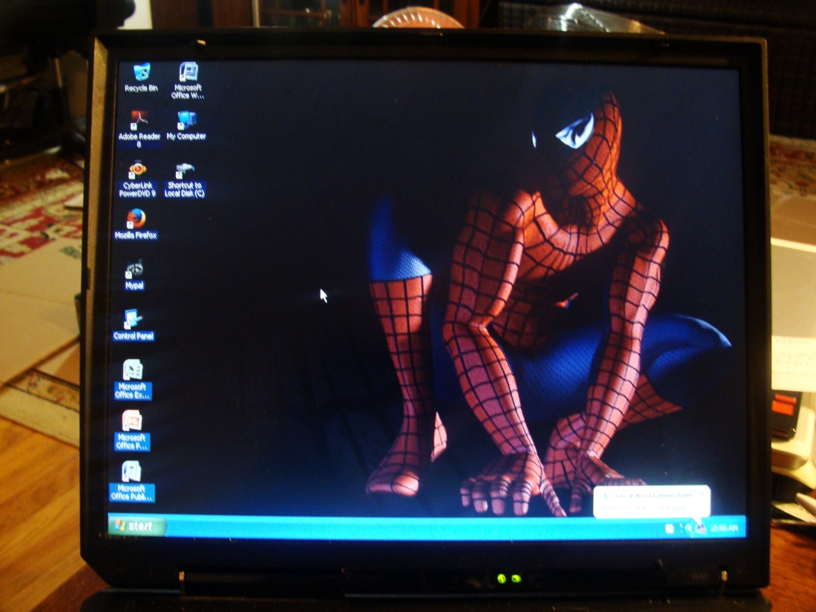Select the Mozilla Firefox desktop icon
The height and width of the screenshot is (612, 816).
[x=136, y=224]
